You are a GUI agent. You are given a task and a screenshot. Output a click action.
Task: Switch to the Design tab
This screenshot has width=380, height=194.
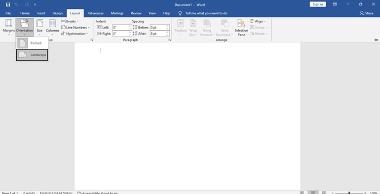(57, 13)
